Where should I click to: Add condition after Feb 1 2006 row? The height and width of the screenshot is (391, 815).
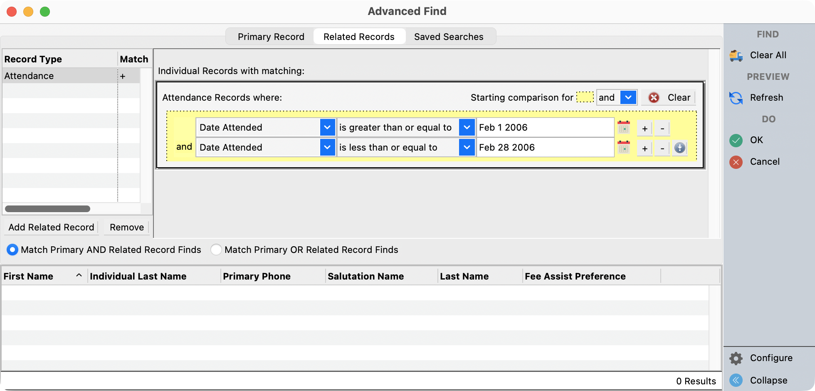(x=645, y=128)
